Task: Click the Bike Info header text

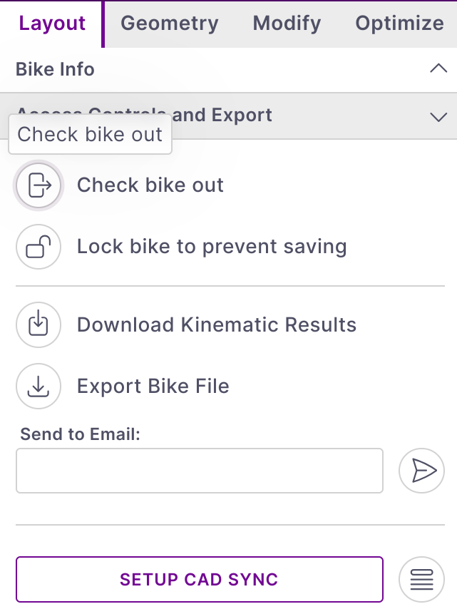Action: 55,69
